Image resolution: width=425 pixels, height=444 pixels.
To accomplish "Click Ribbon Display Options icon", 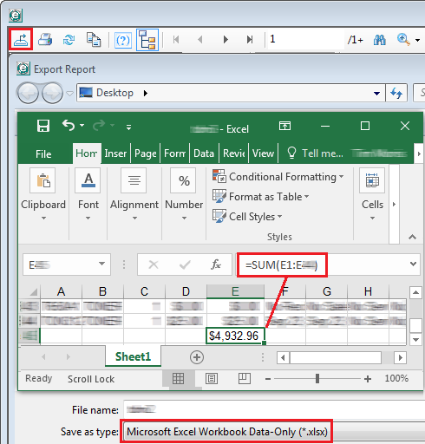I will [x=284, y=126].
